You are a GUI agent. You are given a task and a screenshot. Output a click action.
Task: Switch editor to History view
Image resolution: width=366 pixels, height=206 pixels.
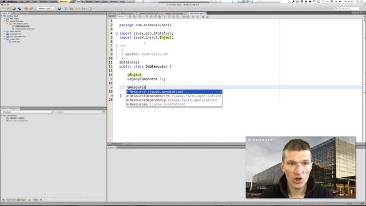click(121, 17)
